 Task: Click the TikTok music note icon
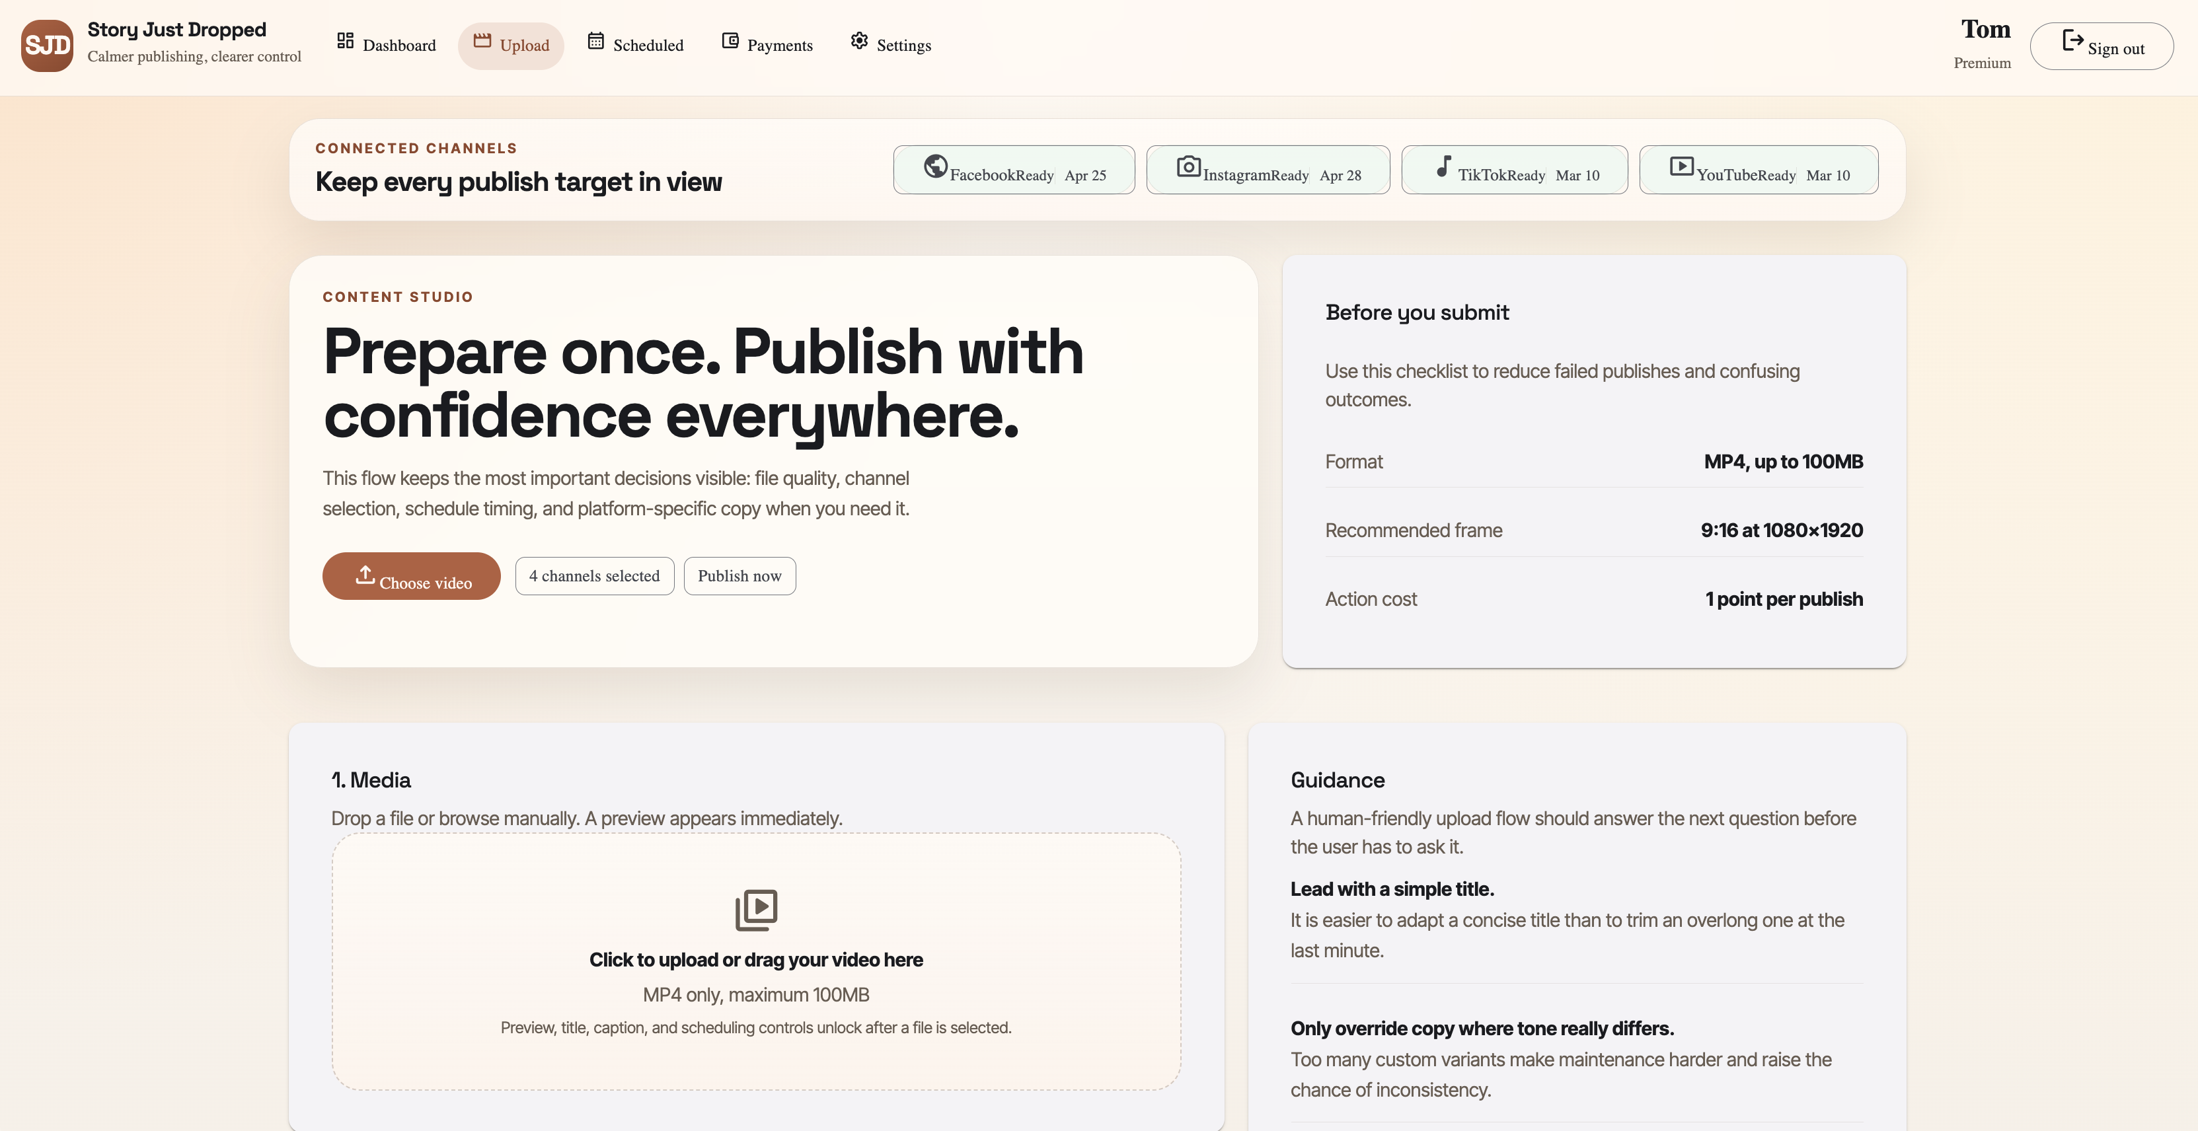[x=1444, y=168]
